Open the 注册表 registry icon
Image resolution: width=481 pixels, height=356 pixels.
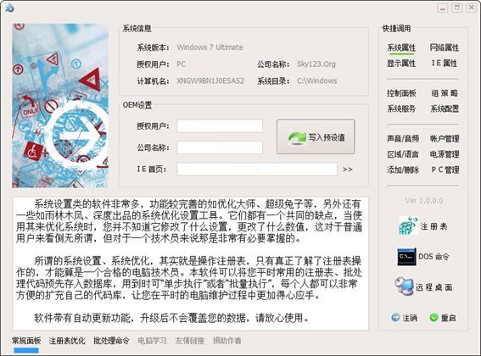tap(408, 226)
